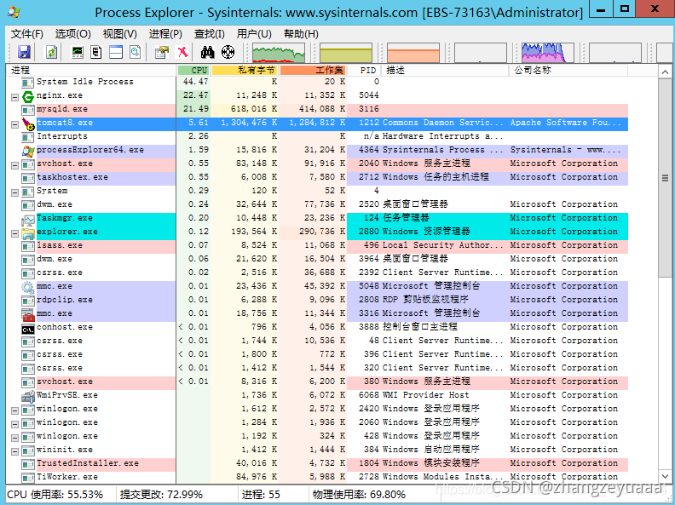Image resolution: width=675 pixels, height=505 pixels.
Task: Sort by the 进程 column header
Action: [91, 70]
